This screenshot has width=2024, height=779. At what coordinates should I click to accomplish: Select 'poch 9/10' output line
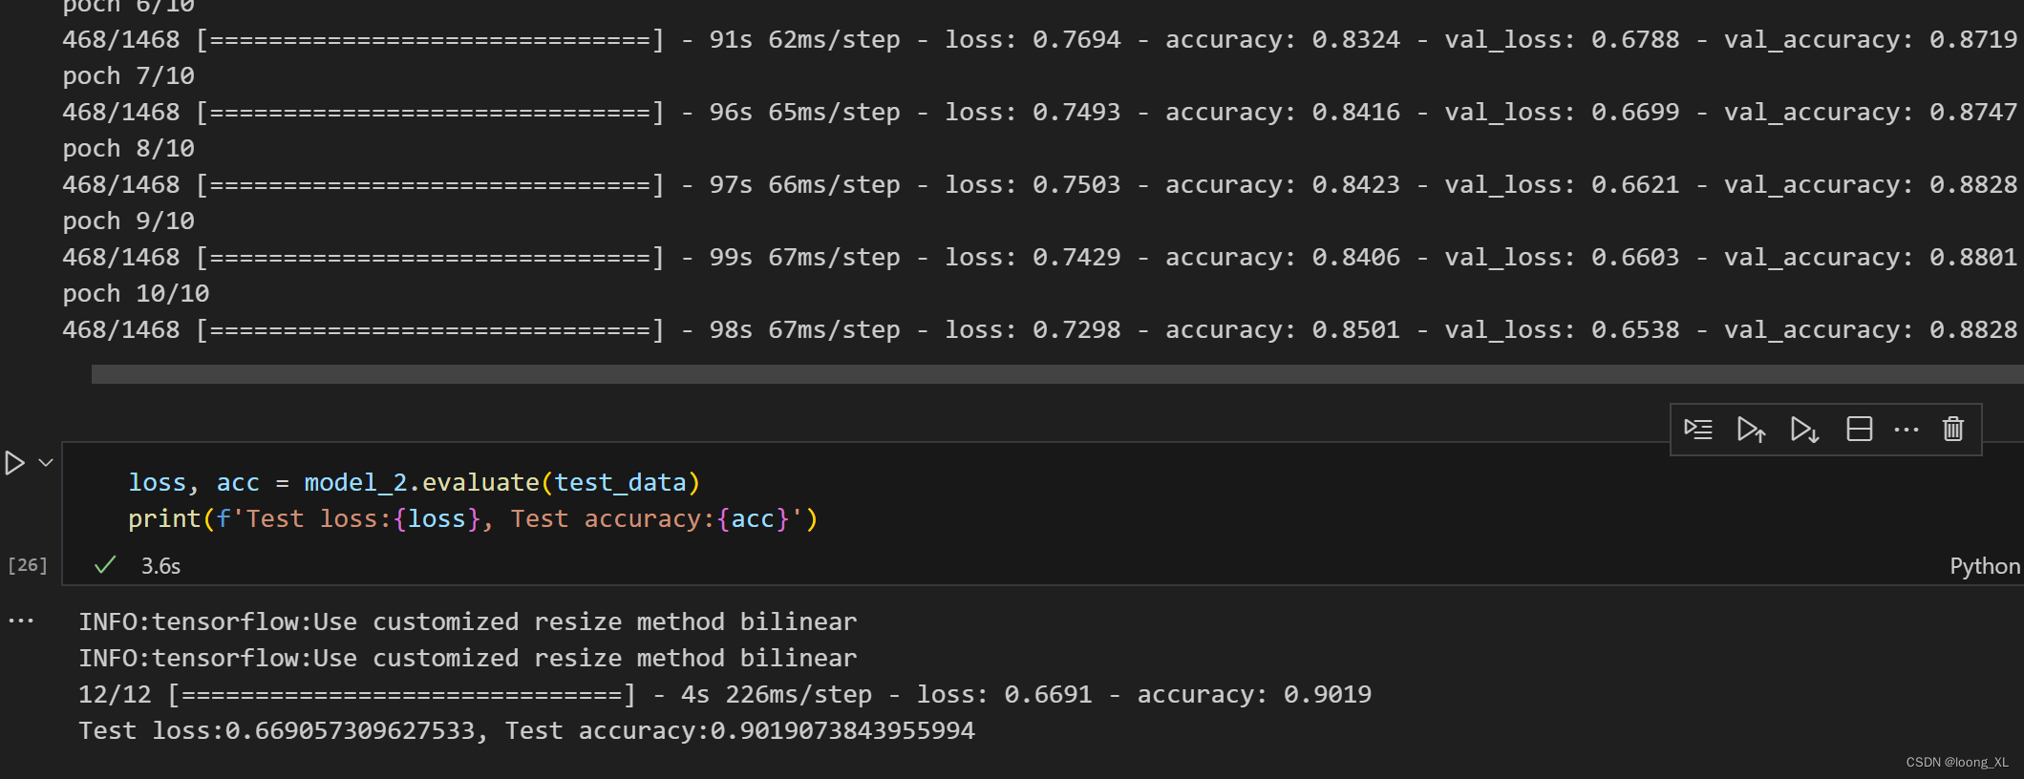click(128, 221)
